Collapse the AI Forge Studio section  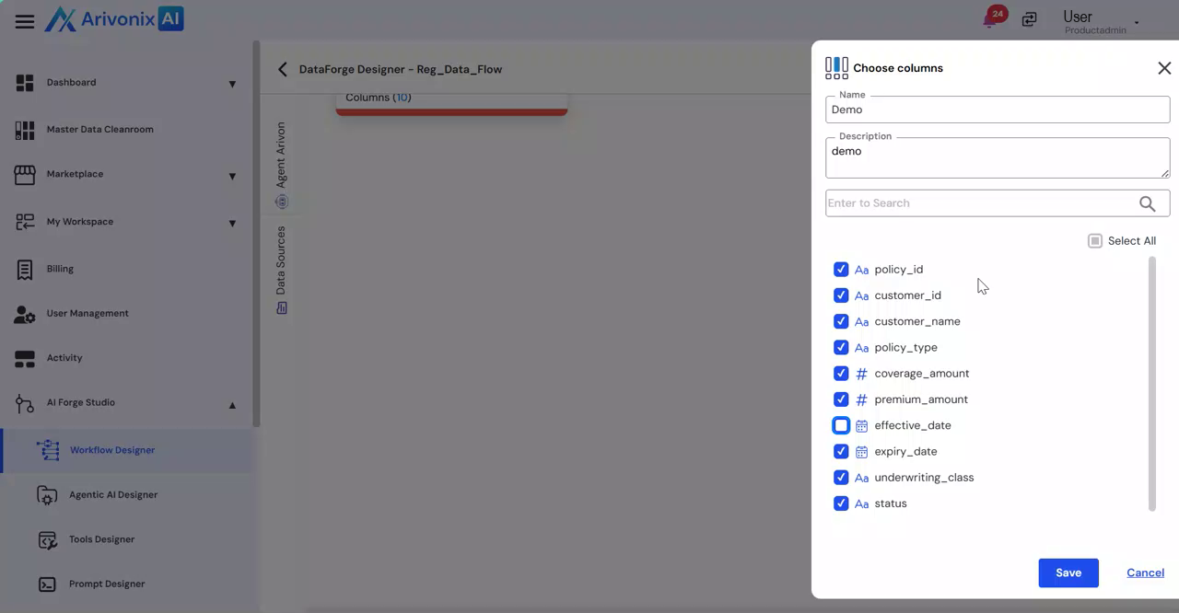[232, 404]
